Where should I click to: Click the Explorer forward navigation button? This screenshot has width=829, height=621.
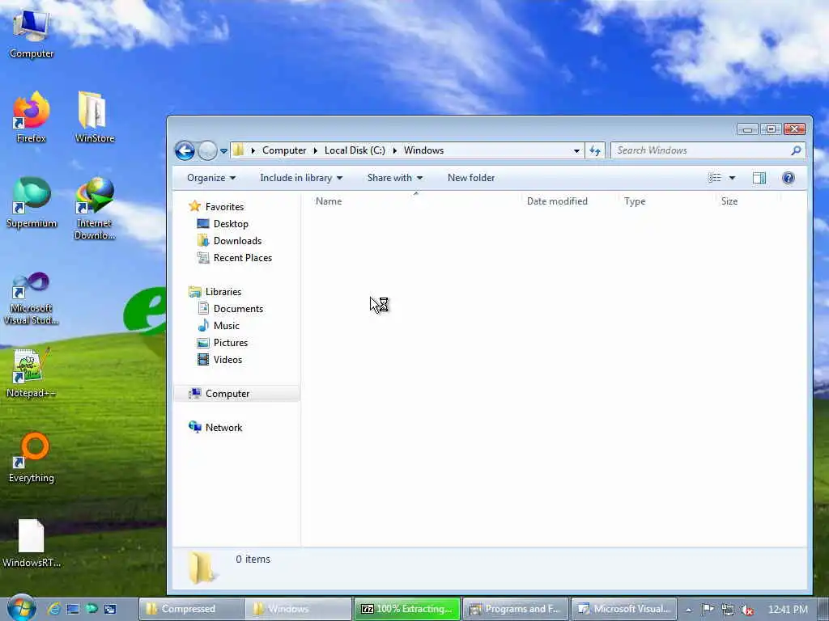pyautogui.click(x=207, y=151)
